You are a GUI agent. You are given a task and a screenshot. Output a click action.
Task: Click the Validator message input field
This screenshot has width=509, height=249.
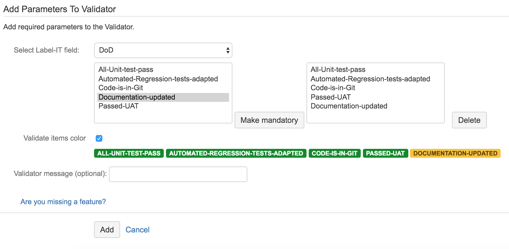178,174
